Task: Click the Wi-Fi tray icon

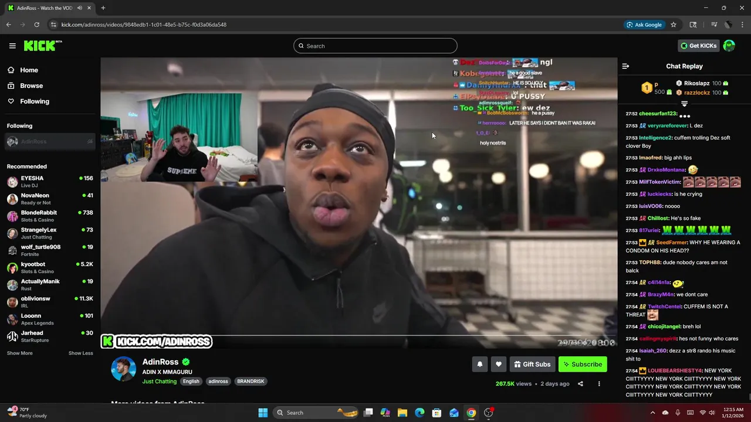Action: (x=702, y=413)
